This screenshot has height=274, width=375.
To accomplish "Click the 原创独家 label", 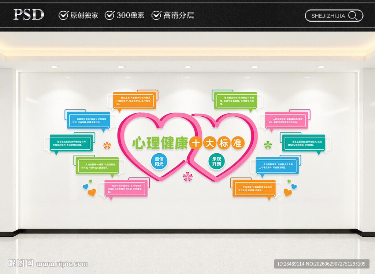I will pyautogui.click(x=84, y=15).
